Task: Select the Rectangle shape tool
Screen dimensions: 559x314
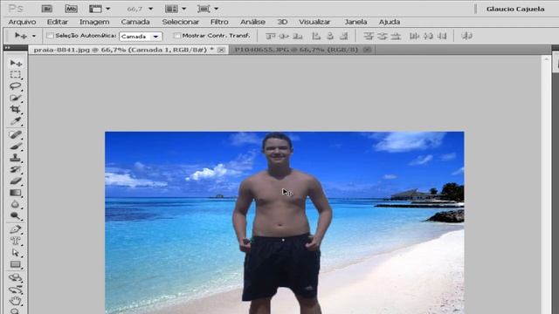Action: click(x=16, y=264)
